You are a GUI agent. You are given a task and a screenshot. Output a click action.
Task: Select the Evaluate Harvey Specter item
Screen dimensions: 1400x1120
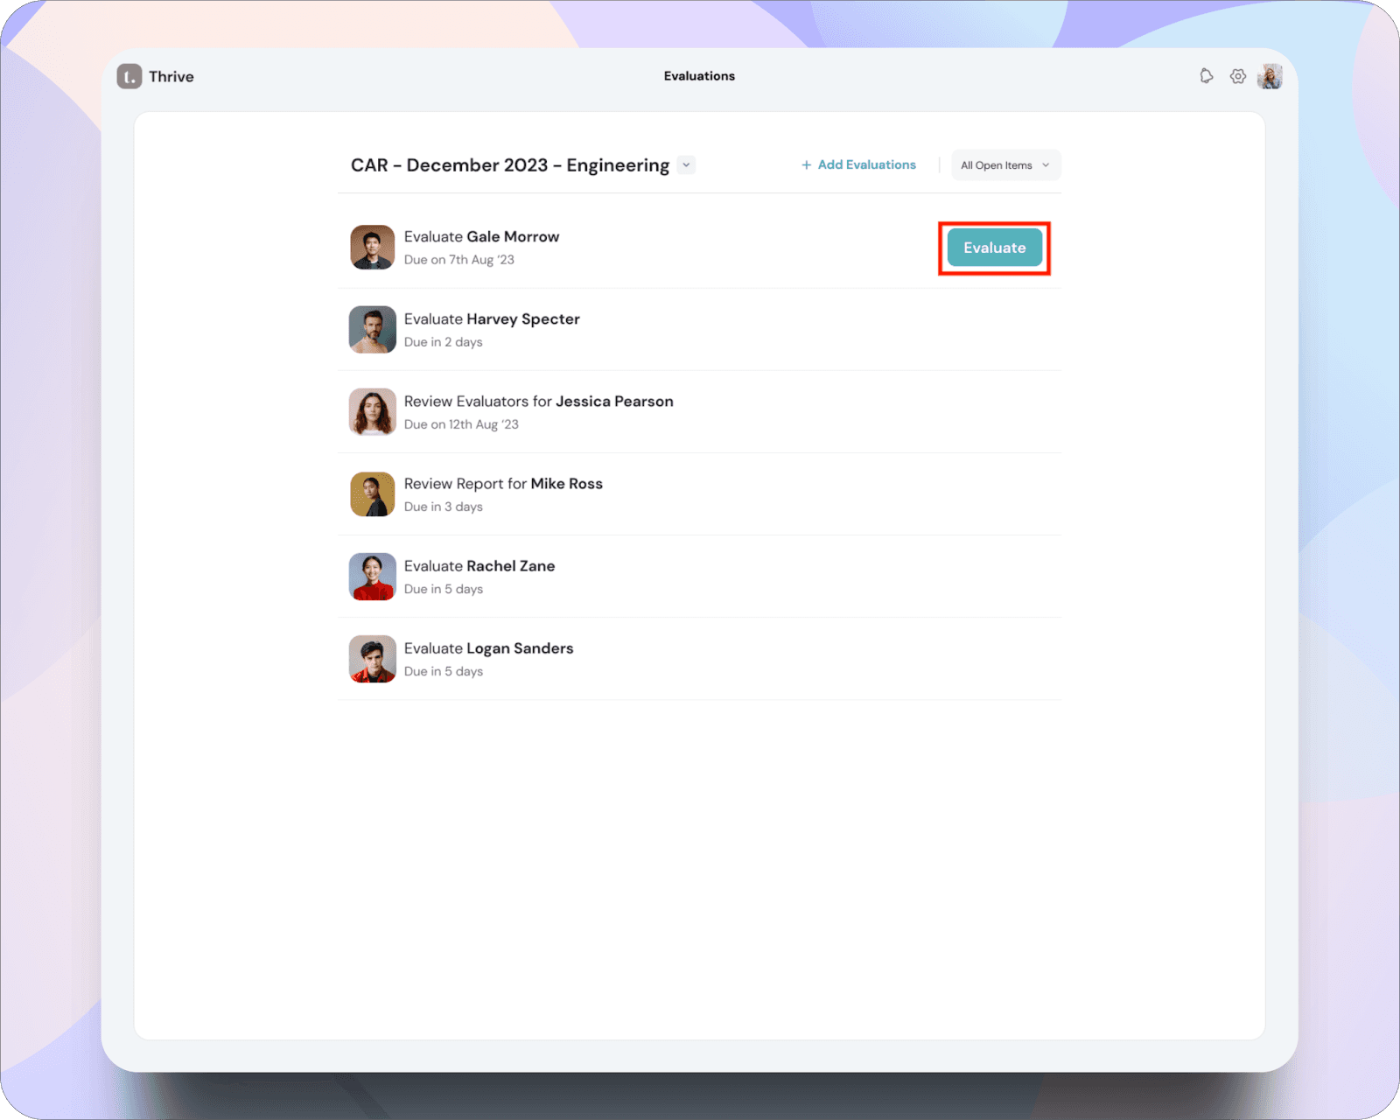[492, 319]
